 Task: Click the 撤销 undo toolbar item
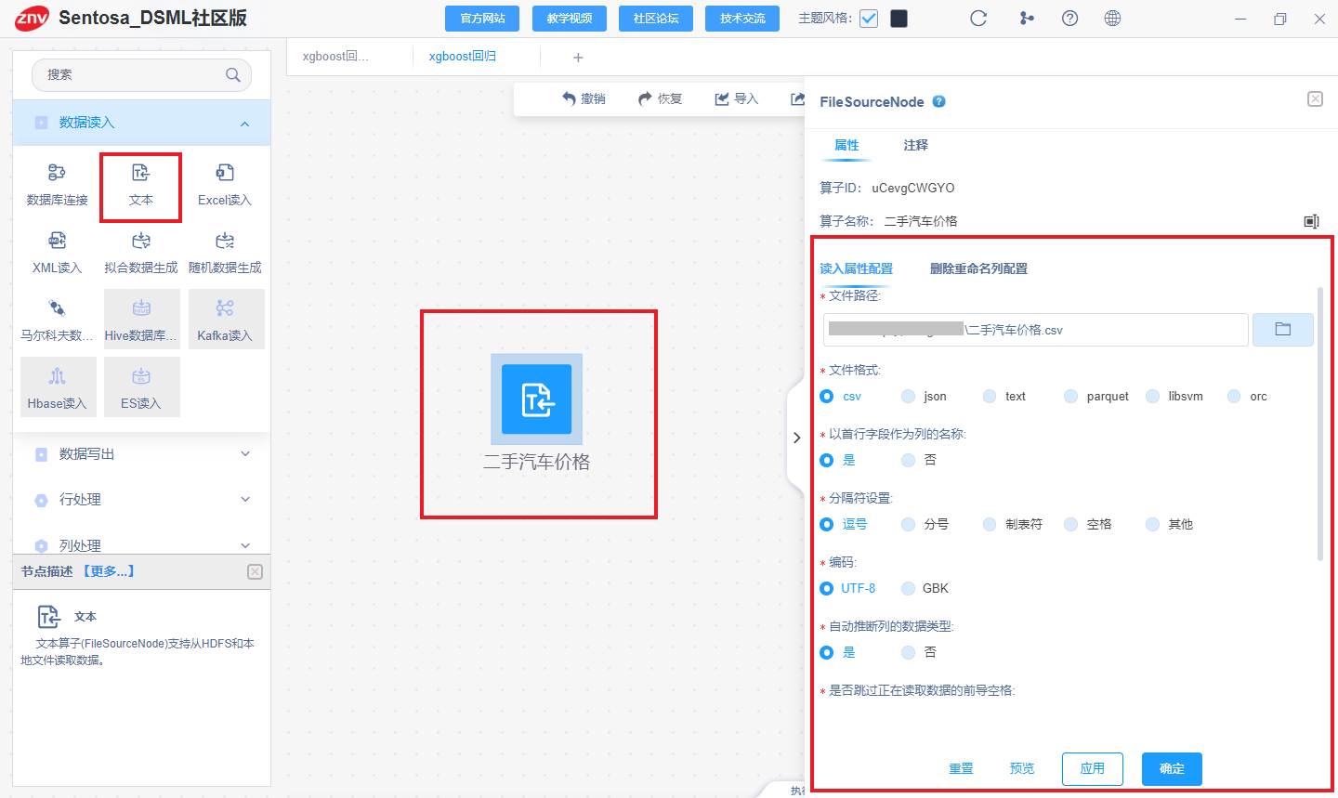584,98
